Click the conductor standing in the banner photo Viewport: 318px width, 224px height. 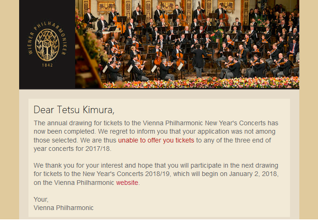pyautogui.click(x=198, y=60)
